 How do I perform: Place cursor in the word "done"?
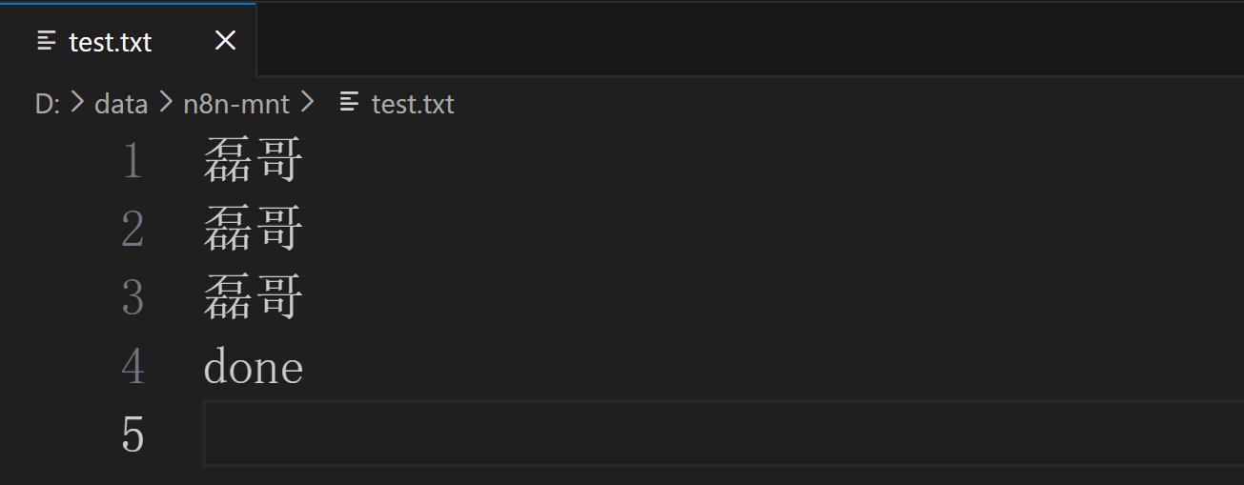tap(254, 368)
